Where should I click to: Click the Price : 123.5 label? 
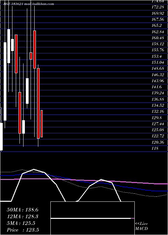tap(23, 230)
